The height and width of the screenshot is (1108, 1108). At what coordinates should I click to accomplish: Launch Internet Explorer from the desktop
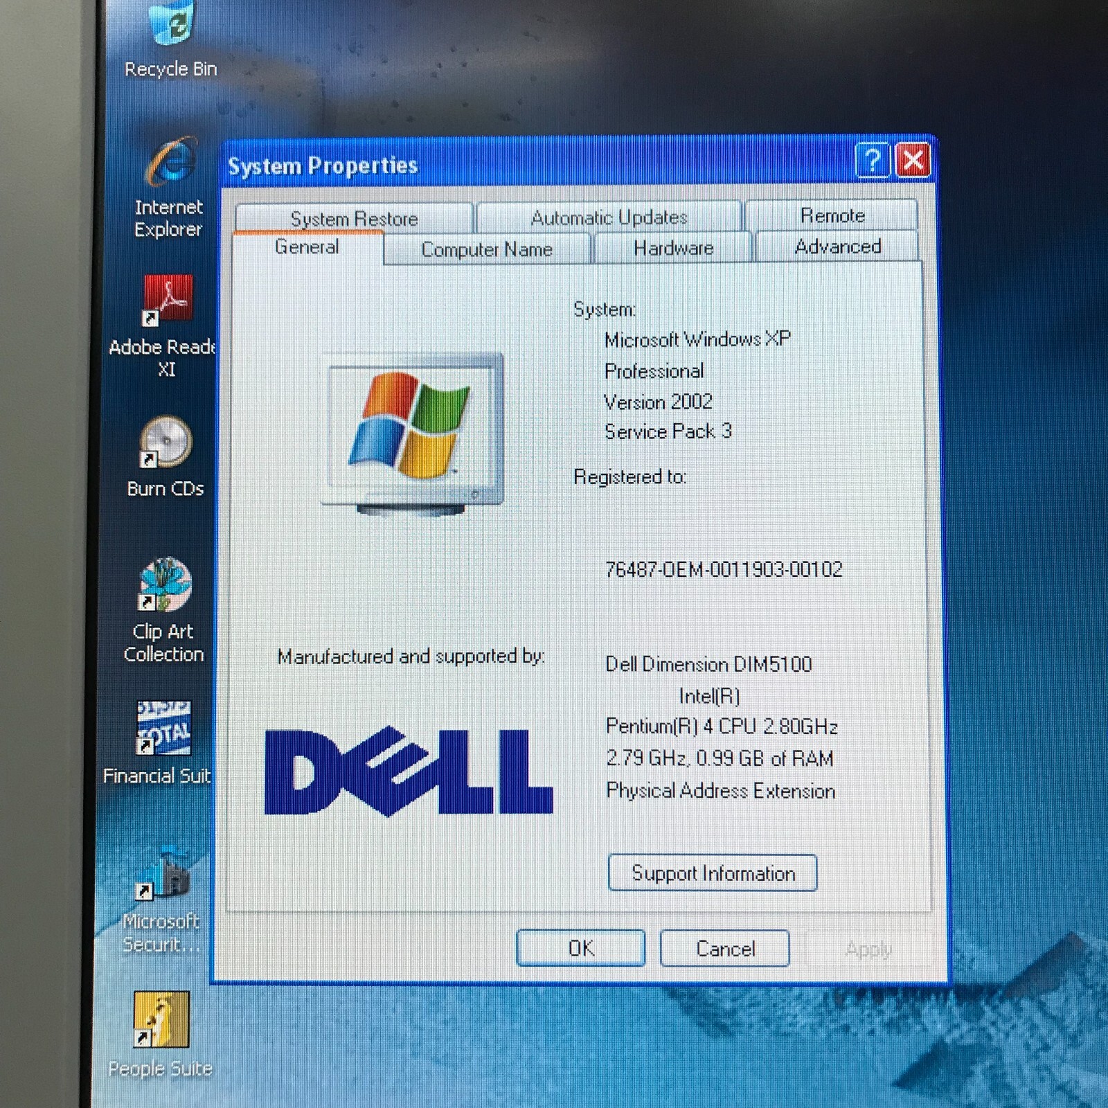169,188
